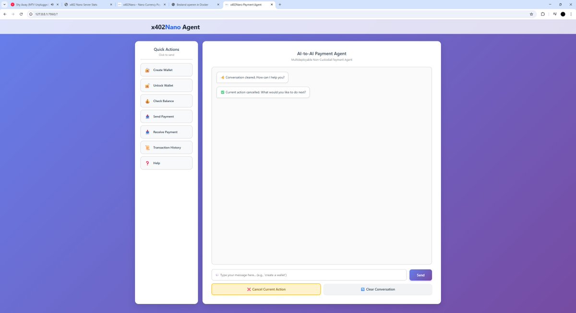The width and height of the screenshot is (576, 313).
Task: Click the 'Current action cancelled' chat message
Action: 263,92
